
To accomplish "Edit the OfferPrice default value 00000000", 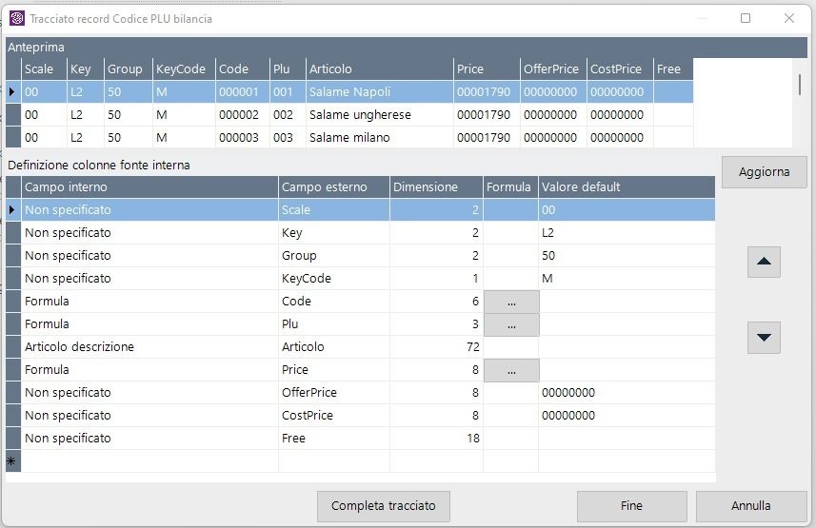I will click(x=626, y=393).
